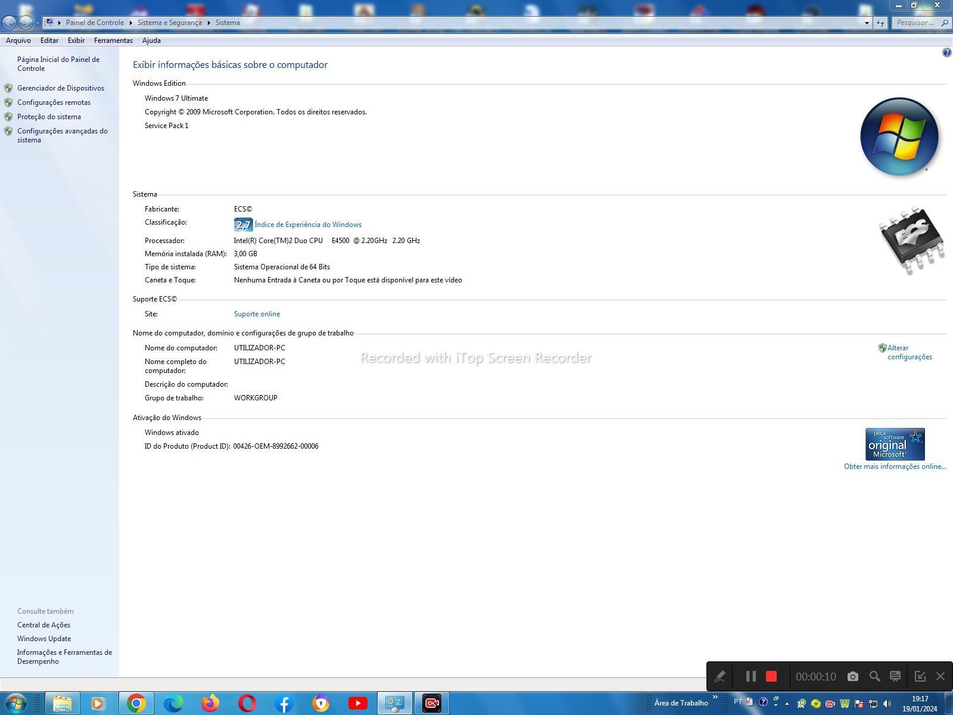Screen dimensions: 953x715
Task: Open Informações e Ferramentas de Desempenho
Action: (64, 657)
